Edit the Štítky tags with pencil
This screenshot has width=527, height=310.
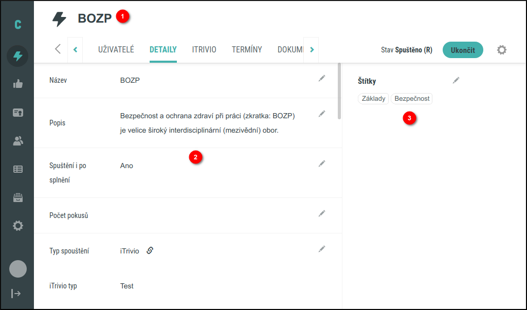(x=456, y=80)
